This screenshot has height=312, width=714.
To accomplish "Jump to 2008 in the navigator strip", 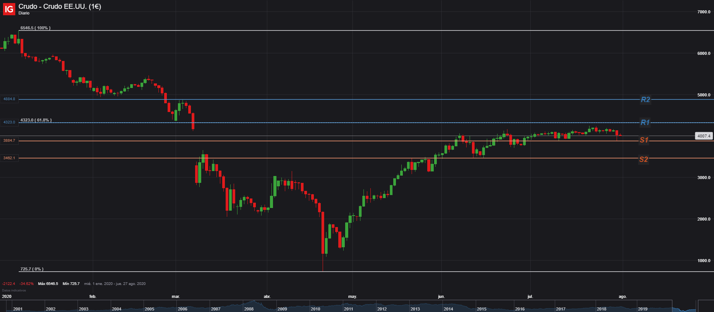I will click(x=249, y=309).
